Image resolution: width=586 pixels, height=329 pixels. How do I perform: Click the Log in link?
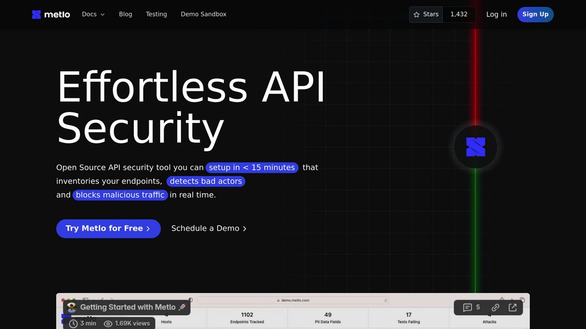pos(496,14)
